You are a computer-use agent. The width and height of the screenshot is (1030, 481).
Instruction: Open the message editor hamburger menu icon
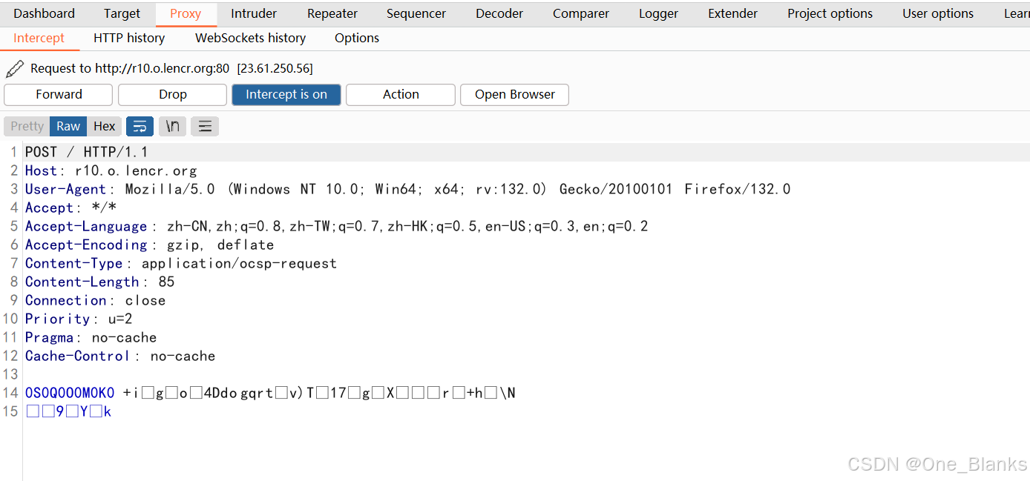click(x=205, y=127)
